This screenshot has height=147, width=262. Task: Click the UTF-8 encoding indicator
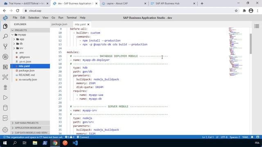pos(224,137)
